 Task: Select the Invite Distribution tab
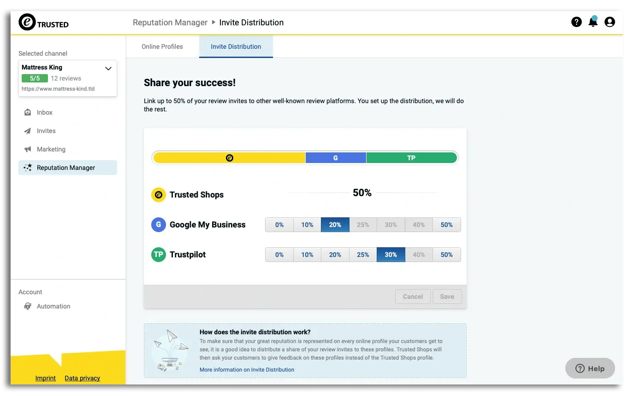236,47
